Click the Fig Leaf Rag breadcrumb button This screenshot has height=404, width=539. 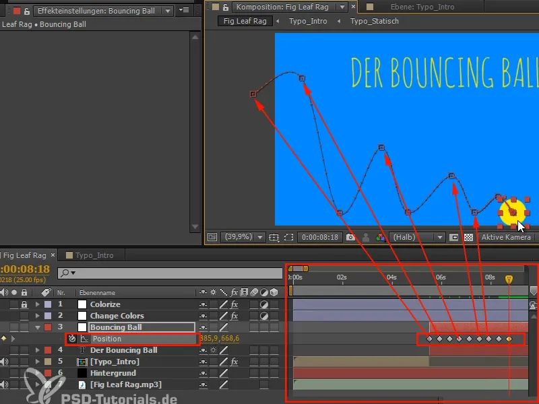click(247, 21)
